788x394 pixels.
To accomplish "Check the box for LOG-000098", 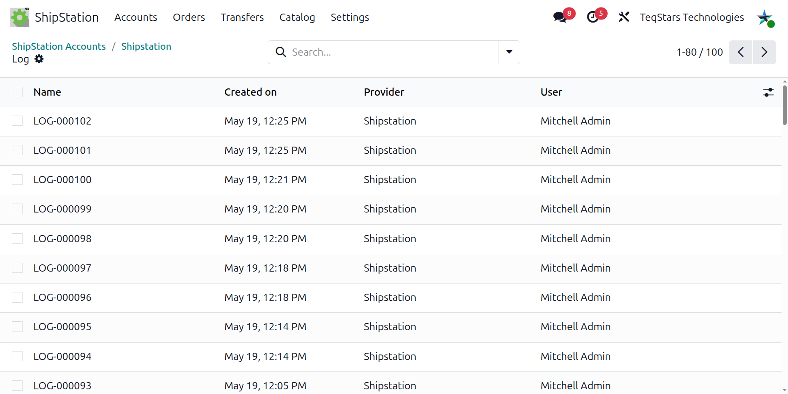I will click(17, 239).
